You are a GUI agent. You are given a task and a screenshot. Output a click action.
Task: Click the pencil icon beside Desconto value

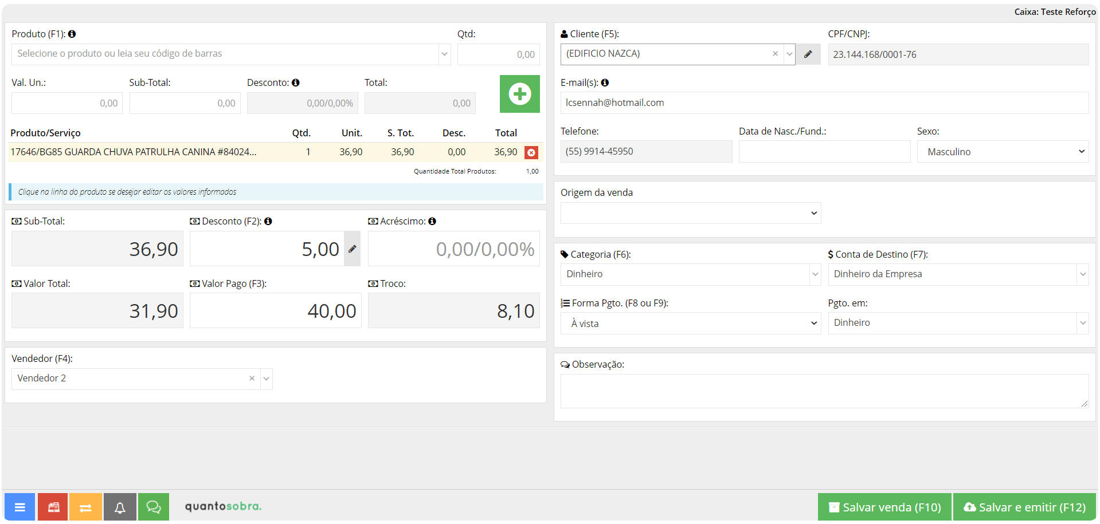(x=352, y=249)
